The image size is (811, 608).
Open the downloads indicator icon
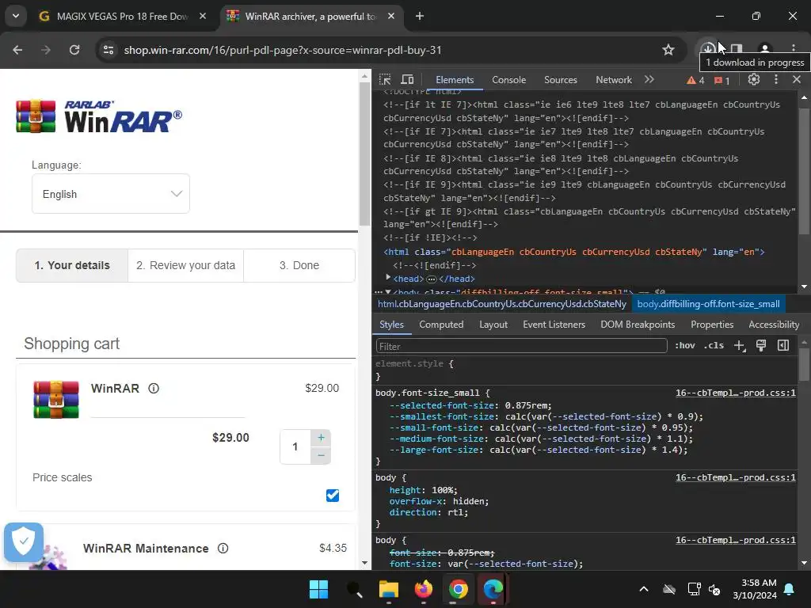coord(709,50)
